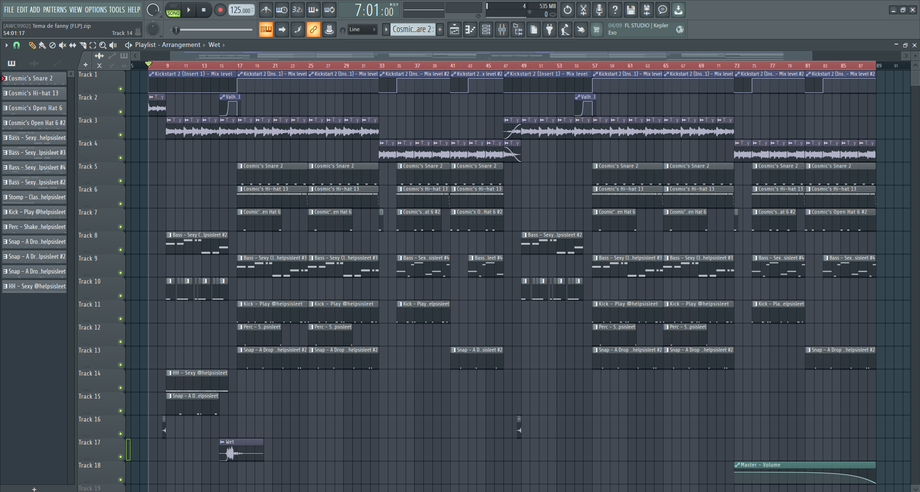
Task: Open the undo history icon
Action: tap(568, 10)
